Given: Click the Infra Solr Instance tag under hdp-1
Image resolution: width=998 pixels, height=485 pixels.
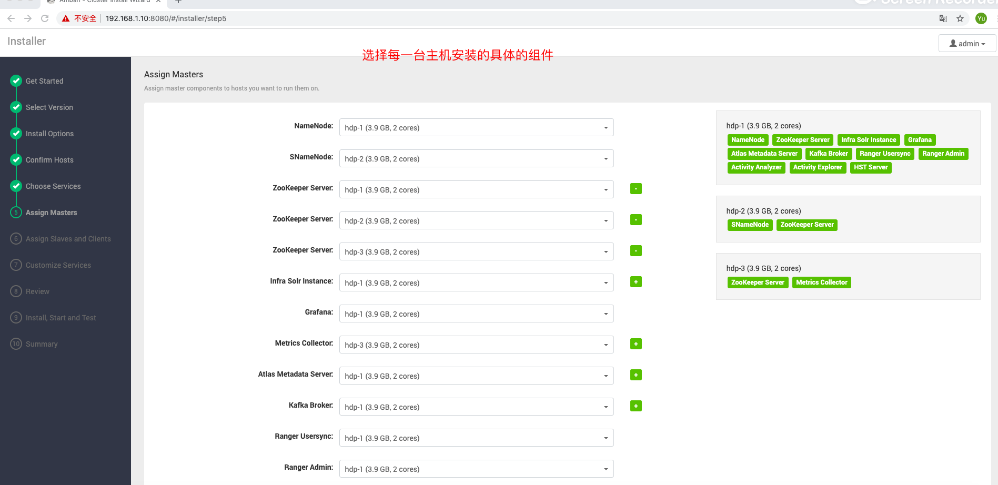Looking at the screenshot, I should [868, 140].
